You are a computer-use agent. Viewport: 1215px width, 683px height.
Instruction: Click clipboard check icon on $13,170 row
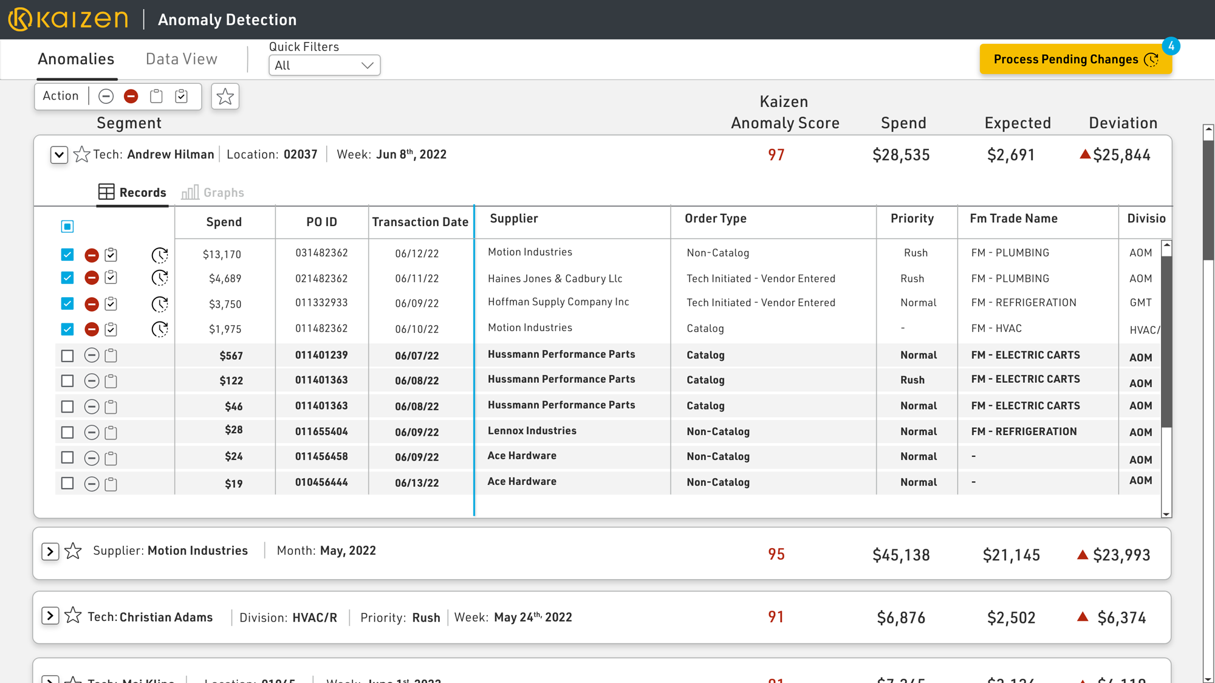111,255
